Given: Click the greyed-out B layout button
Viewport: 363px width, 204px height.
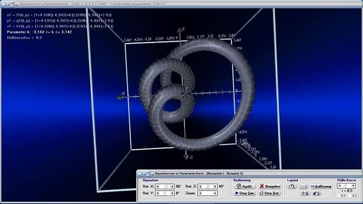Looking at the screenshot, I should [x=303, y=186].
